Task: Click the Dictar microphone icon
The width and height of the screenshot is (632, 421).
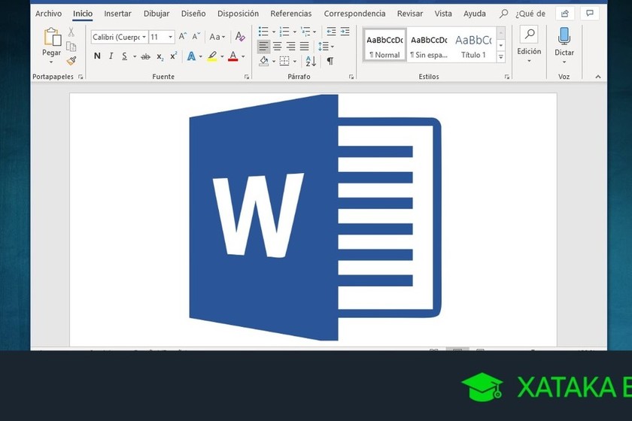Action: tap(564, 36)
